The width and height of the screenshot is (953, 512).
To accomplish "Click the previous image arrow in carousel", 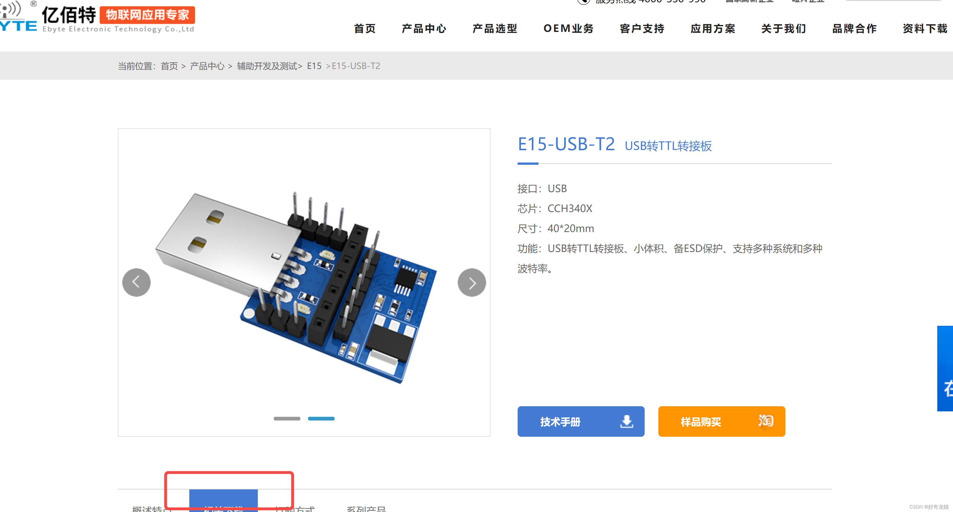I will pyautogui.click(x=136, y=283).
